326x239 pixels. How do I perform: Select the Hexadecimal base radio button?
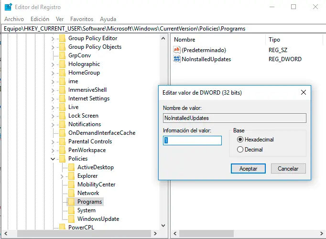(240, 139)
